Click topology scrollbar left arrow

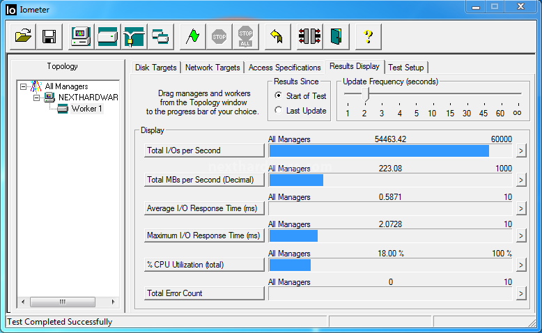coord(23,302)
